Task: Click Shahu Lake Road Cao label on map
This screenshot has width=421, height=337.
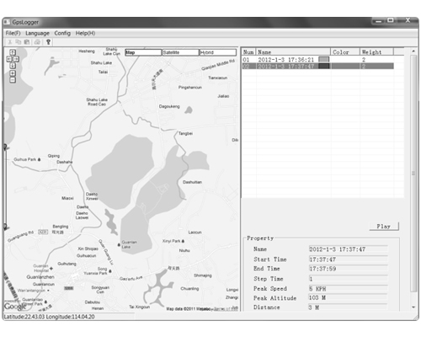Action: 97,102
